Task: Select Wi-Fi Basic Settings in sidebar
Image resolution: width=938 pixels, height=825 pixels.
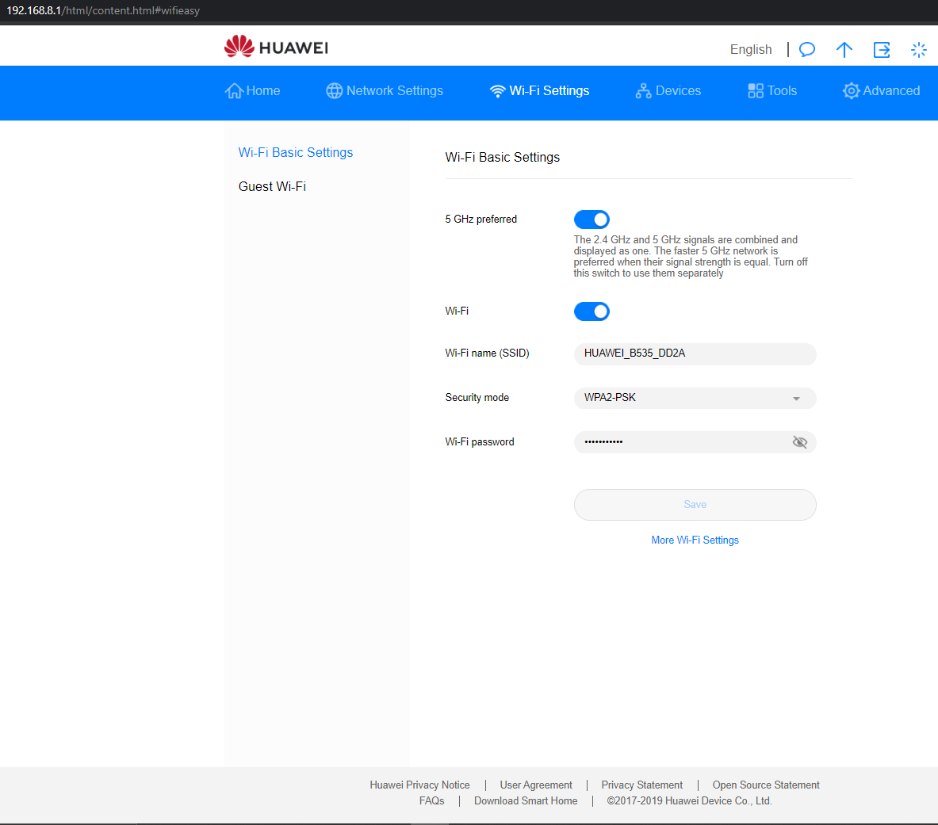Action: 296,152
